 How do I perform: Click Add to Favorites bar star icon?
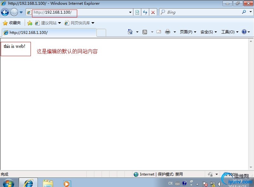[x=30, y=23]
